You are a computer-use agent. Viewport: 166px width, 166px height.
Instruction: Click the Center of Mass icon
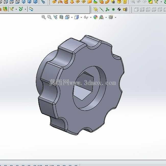119,9
